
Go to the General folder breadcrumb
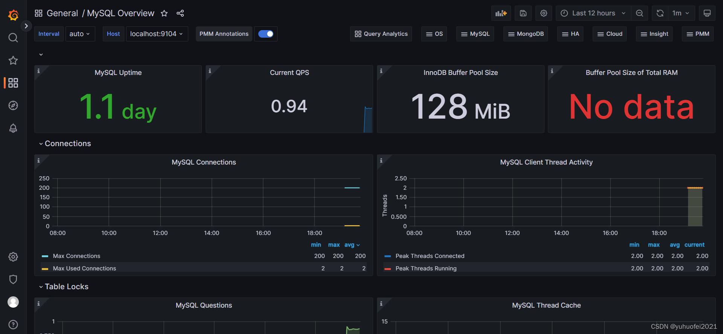(62, 13)
